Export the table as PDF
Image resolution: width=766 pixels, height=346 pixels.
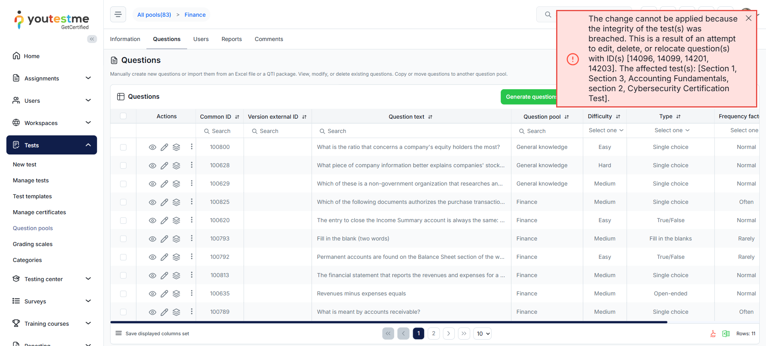coord(713,334)
